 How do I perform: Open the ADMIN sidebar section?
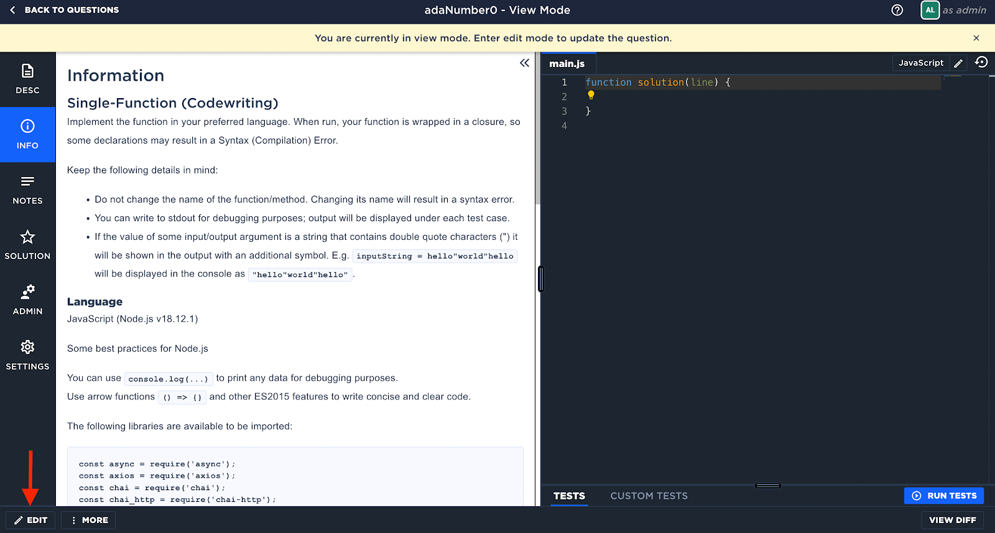coord(27,301)
